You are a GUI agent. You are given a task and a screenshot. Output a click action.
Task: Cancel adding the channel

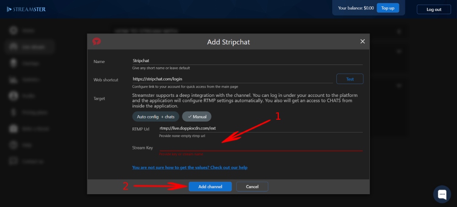click(x=252, y=186)
